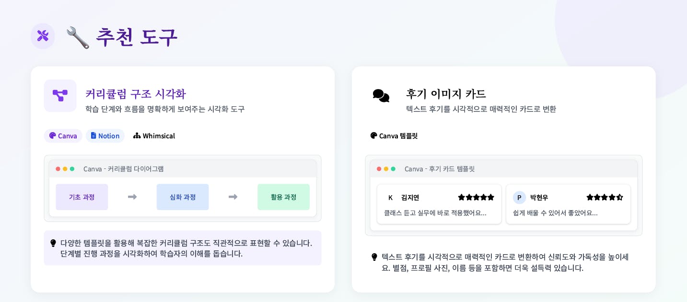The width and height of the screenshot is (687, 302).
Task: Click the 활용 과정 block
Action: click(x=283, y=197)
